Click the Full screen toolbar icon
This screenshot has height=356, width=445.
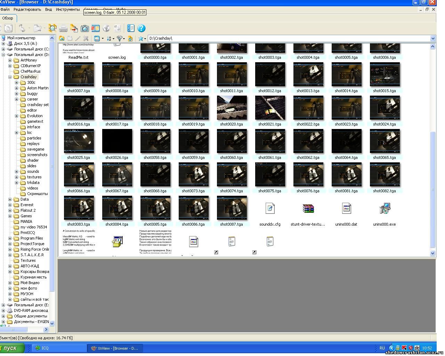[8, 28]
